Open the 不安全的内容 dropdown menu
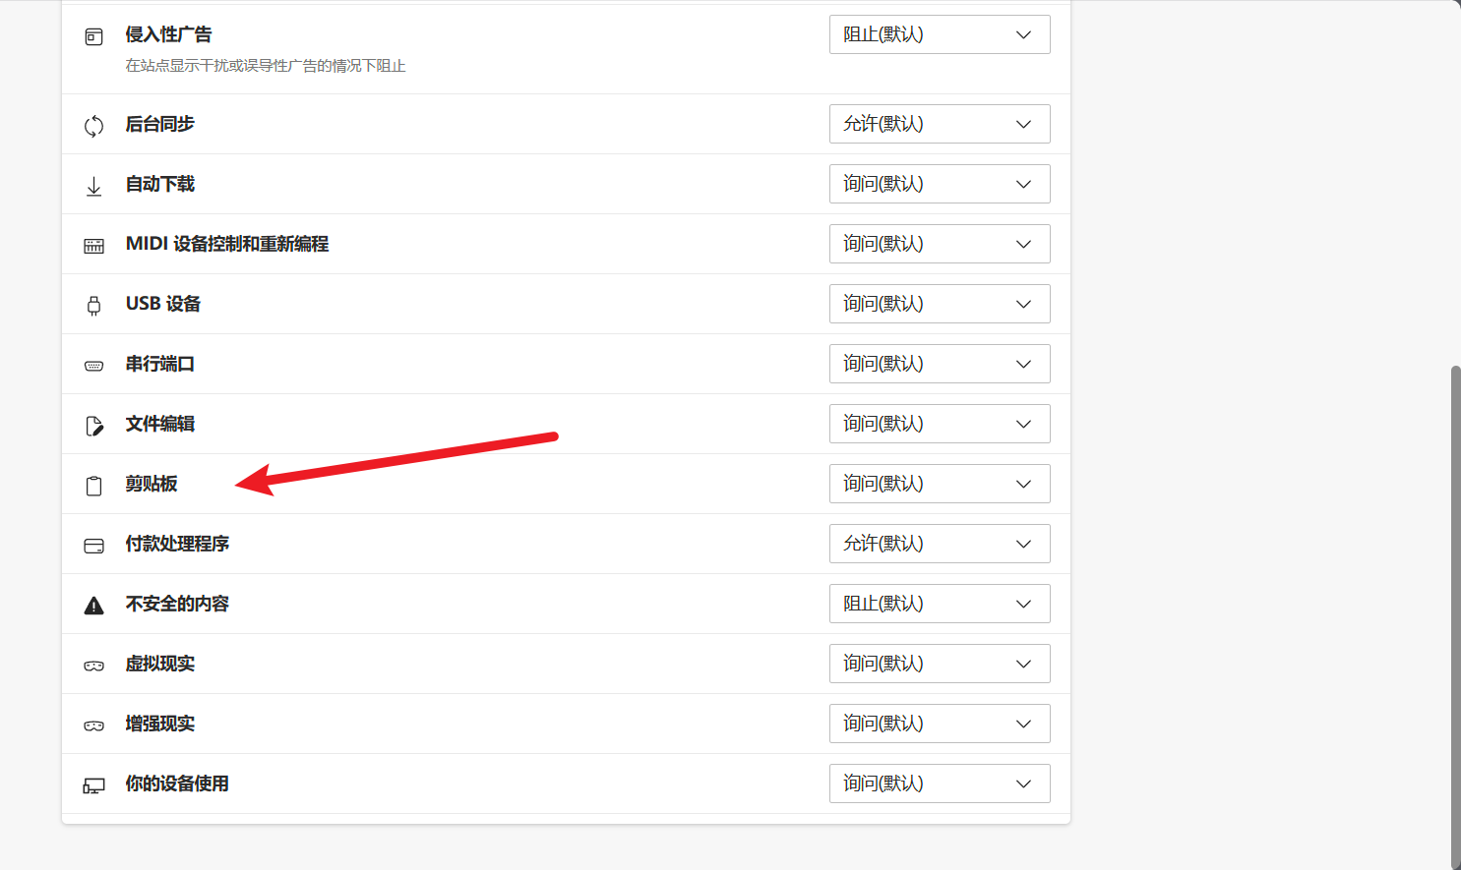The width and height of the screenshot is (1461, 870). [939, 604]
